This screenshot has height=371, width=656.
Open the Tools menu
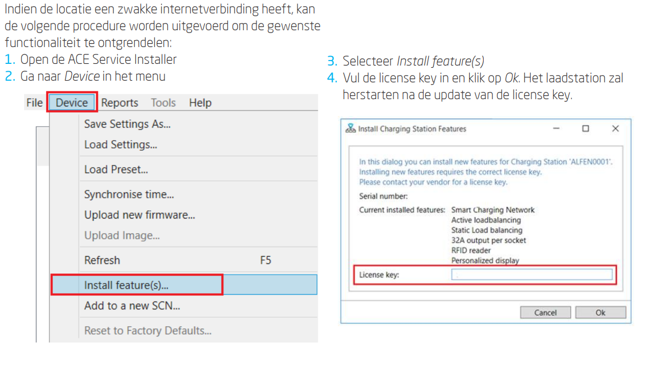click(163, 103)
